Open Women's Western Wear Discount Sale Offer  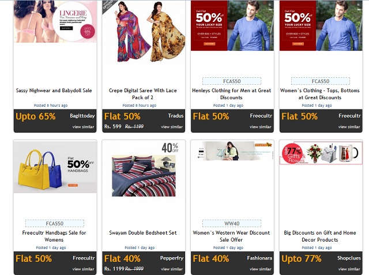[231, 236]
